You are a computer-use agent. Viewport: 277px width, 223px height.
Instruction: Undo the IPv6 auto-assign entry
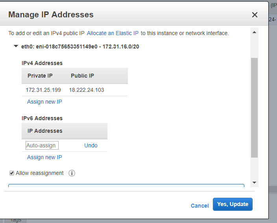click(91, 145)
